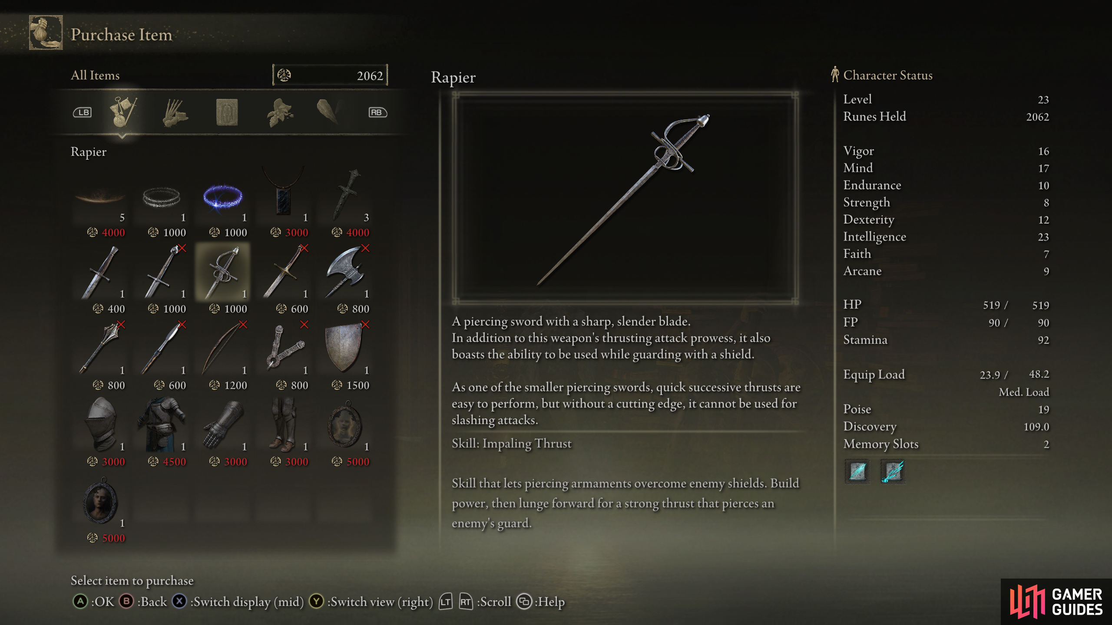
Task: Click the RB next category button
Action: 377,112
